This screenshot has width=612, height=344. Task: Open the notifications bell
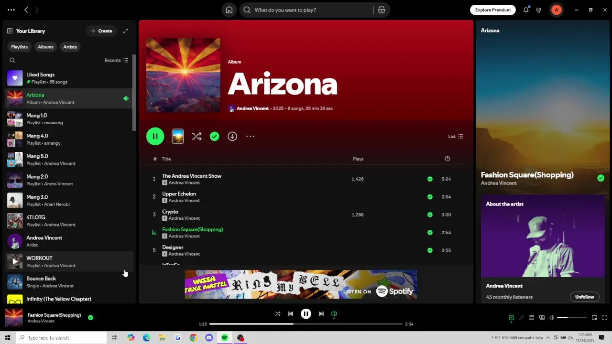click(x=526, y=10)
